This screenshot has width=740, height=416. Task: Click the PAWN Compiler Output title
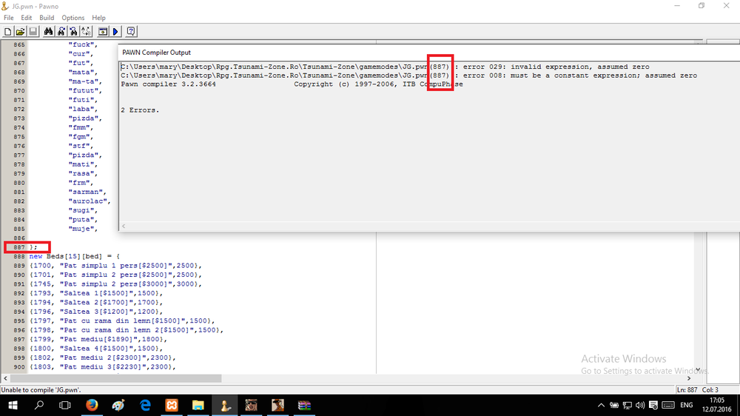pyautogui.click(x=156, y=53)
